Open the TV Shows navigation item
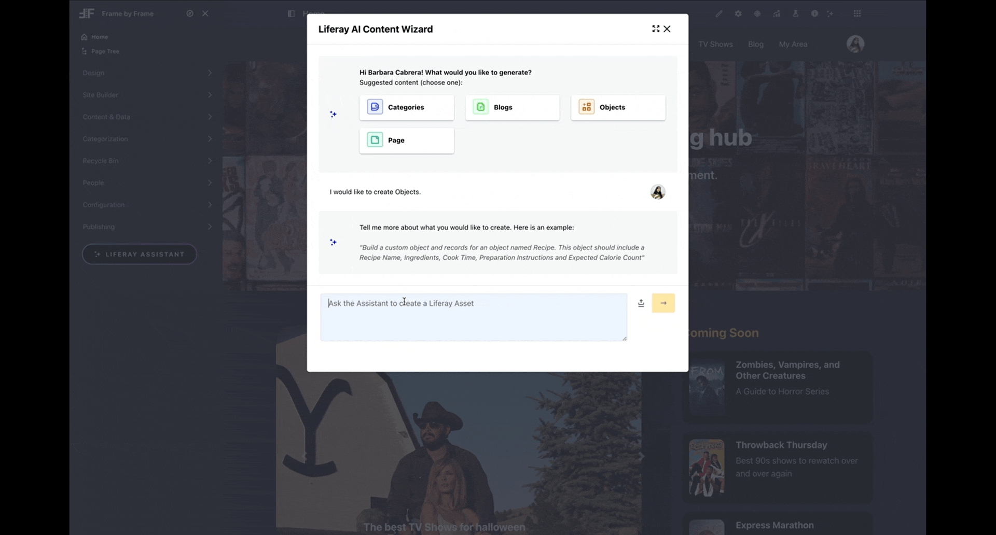This screenshot has width=996, height=535. pos(715,45)
